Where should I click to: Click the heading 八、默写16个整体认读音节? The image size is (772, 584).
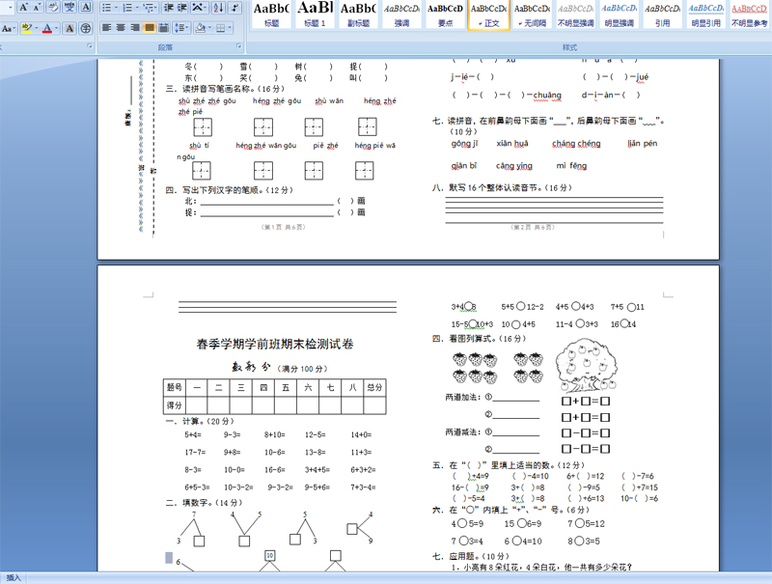502,187
